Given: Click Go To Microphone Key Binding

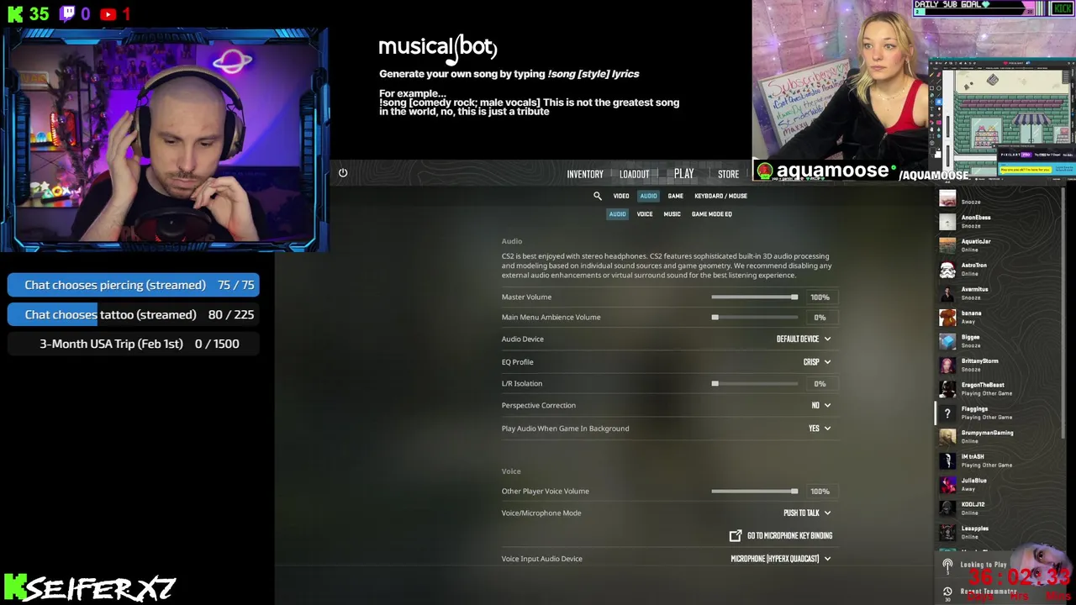Looking at the screenshot, I should pos(790,536).
